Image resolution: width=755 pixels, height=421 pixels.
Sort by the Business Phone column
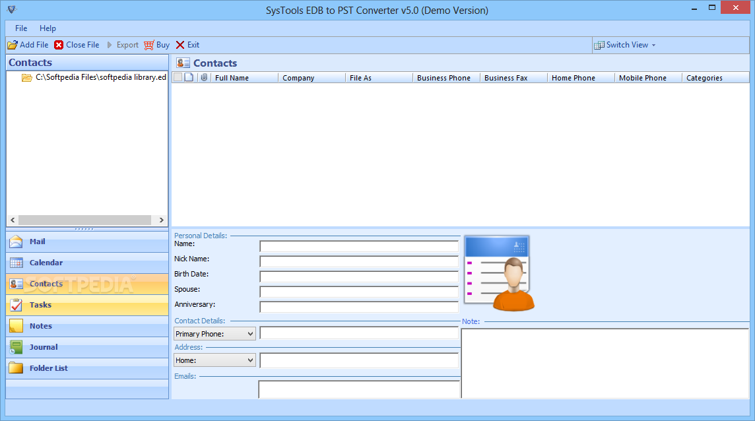tap(446, 78)
